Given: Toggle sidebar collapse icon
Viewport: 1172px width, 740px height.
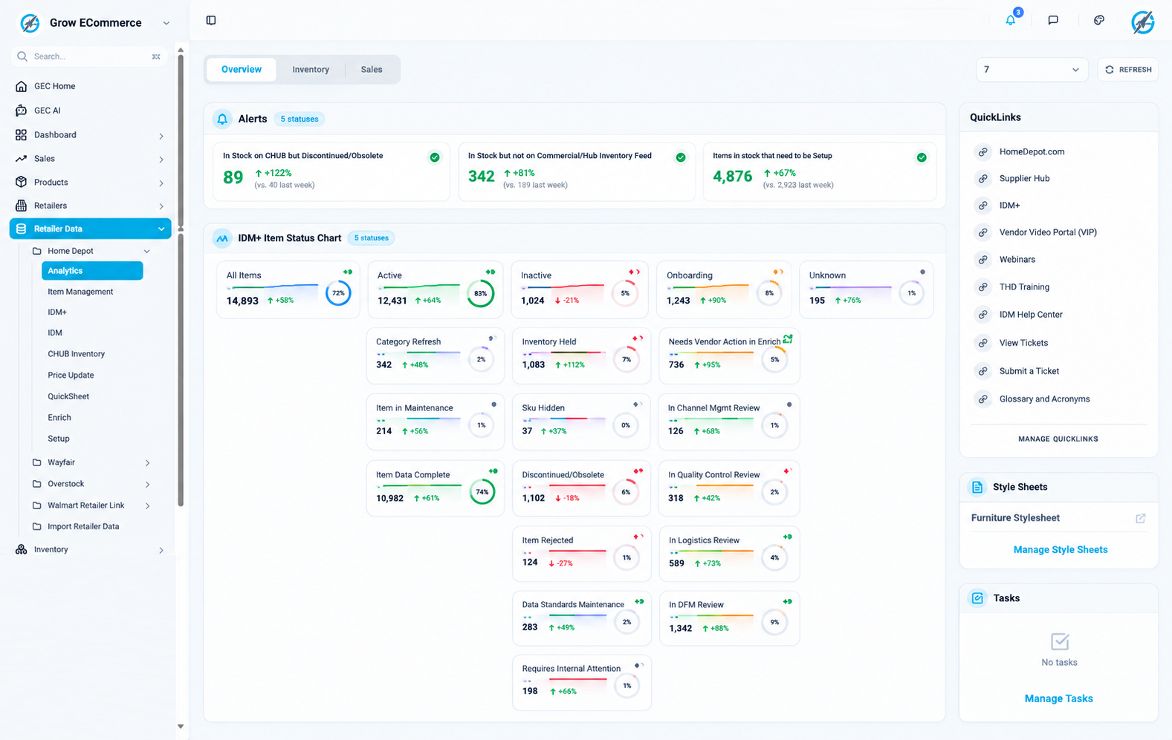Looking at the screenshot, I should (x=211, y=20).
